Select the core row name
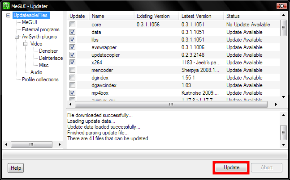The image size is (290, 180). [x=96, y=25]
